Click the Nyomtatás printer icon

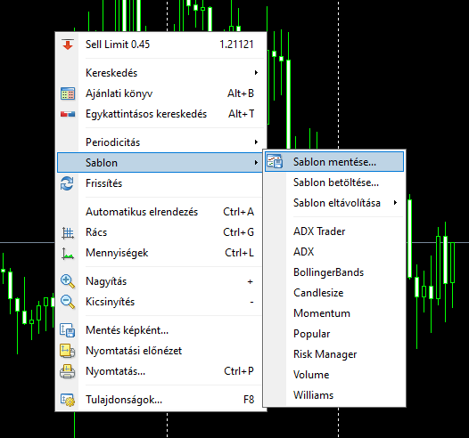[x=67, y=371]
